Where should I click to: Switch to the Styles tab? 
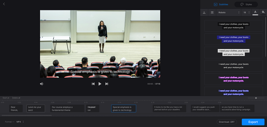pyautogui.click(x=246, y=4)
